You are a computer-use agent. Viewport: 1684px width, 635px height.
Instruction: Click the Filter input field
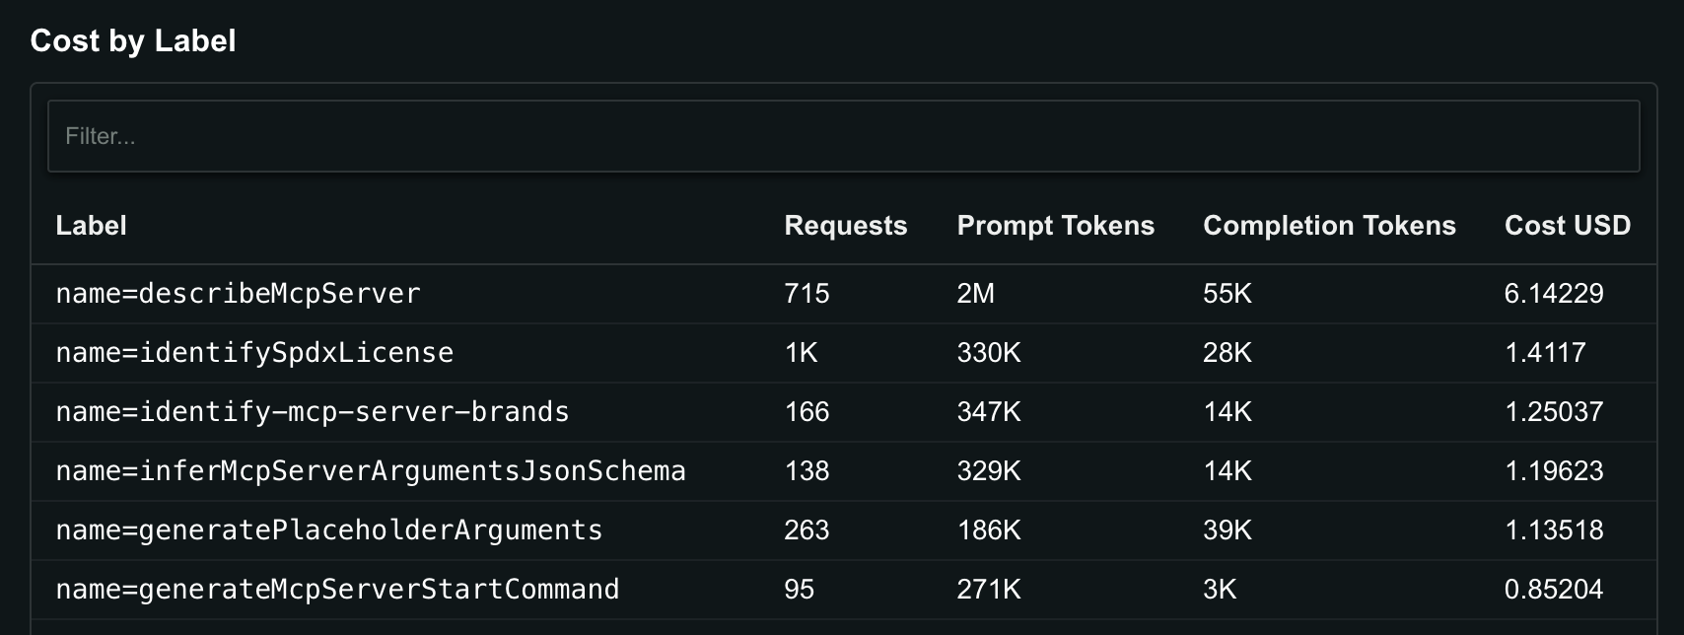click(843, 136)
